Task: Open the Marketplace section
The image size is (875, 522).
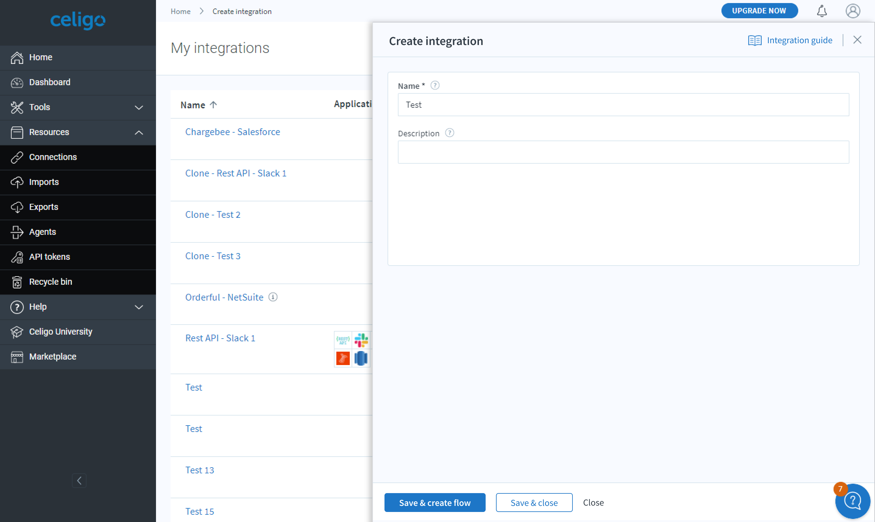Action: coord(52,356)
